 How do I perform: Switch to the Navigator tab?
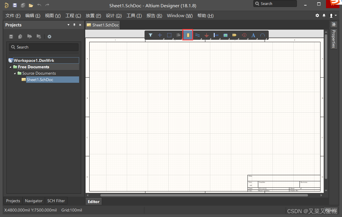(x=34, y=201)
